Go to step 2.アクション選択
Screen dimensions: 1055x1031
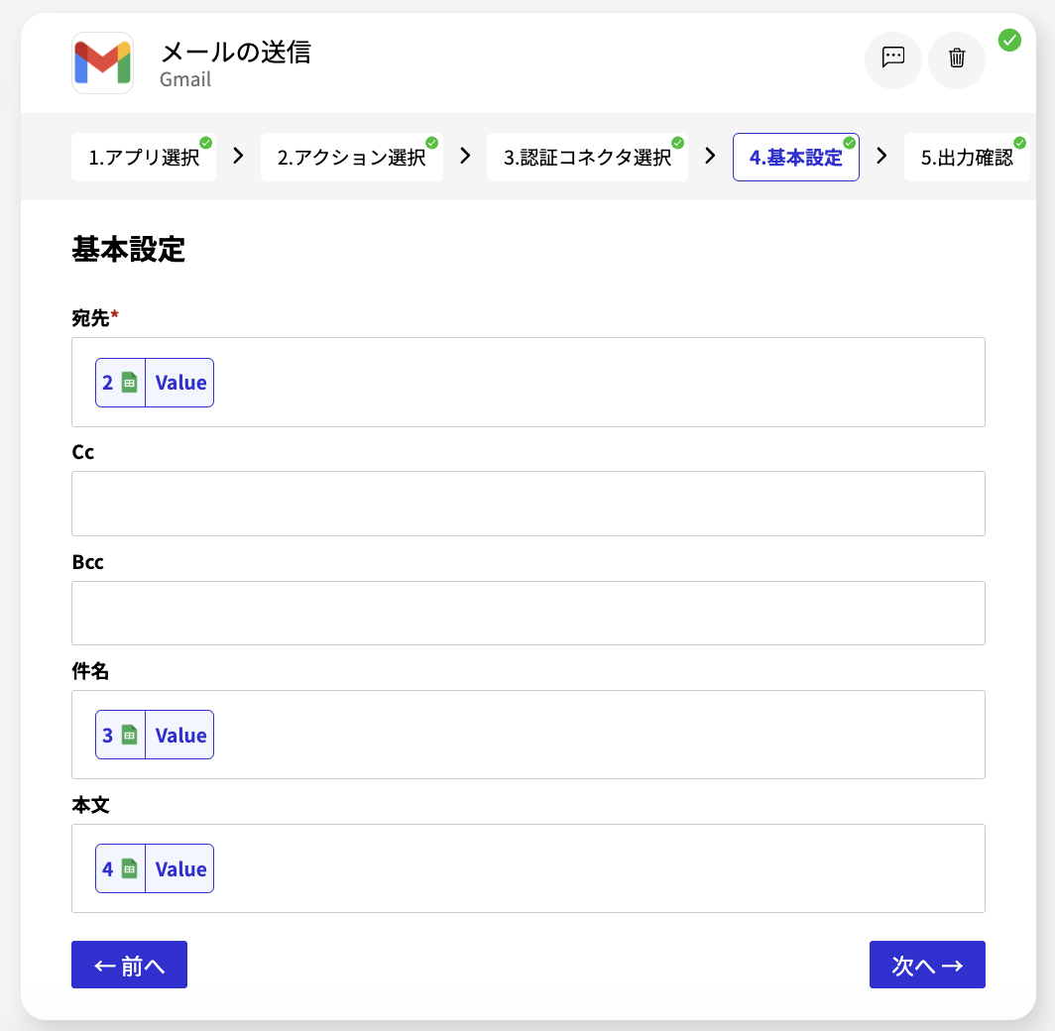(352, 158)
